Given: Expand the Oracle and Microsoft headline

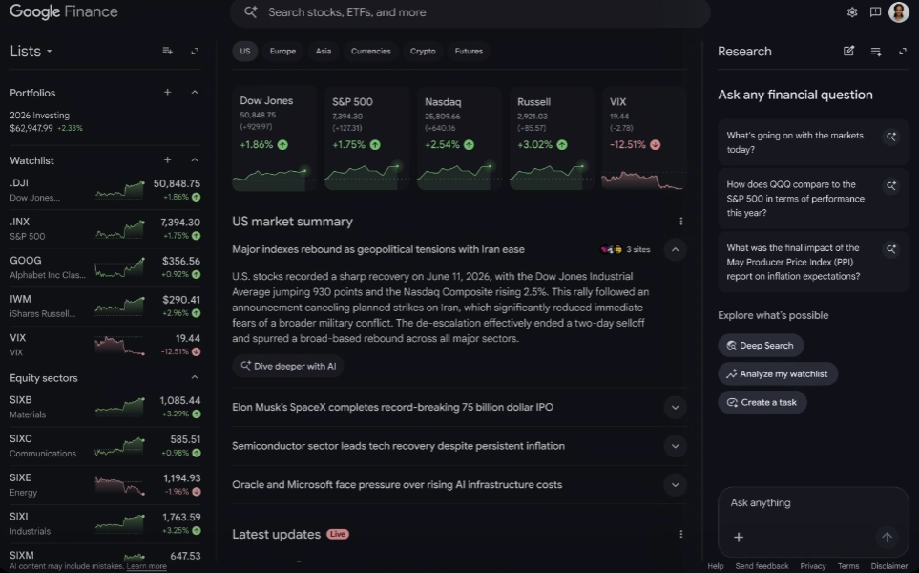Looking at the screenshot, I should 676,484.
